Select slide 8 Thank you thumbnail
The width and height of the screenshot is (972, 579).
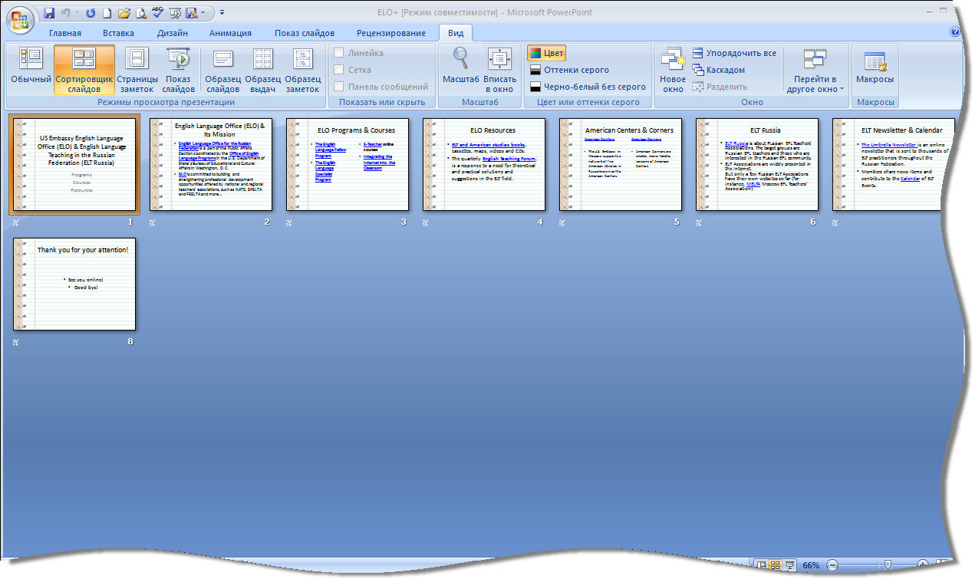tap(74, 284)
